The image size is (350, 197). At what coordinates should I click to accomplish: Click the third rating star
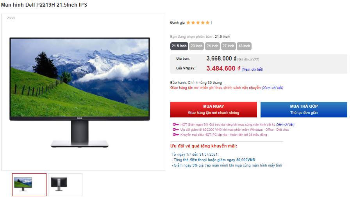pyautogui.click(x=198, y=23)
